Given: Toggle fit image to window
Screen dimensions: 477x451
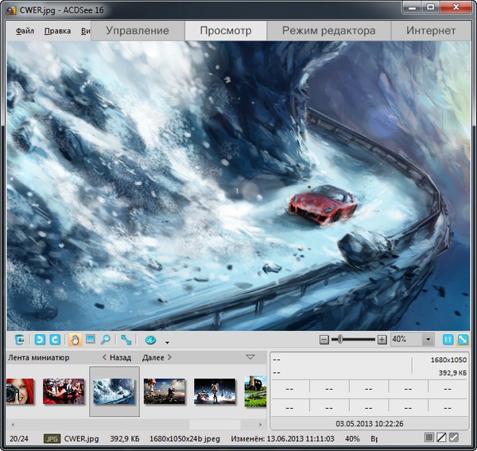Looking at the screenshot, I should point(463,340).
